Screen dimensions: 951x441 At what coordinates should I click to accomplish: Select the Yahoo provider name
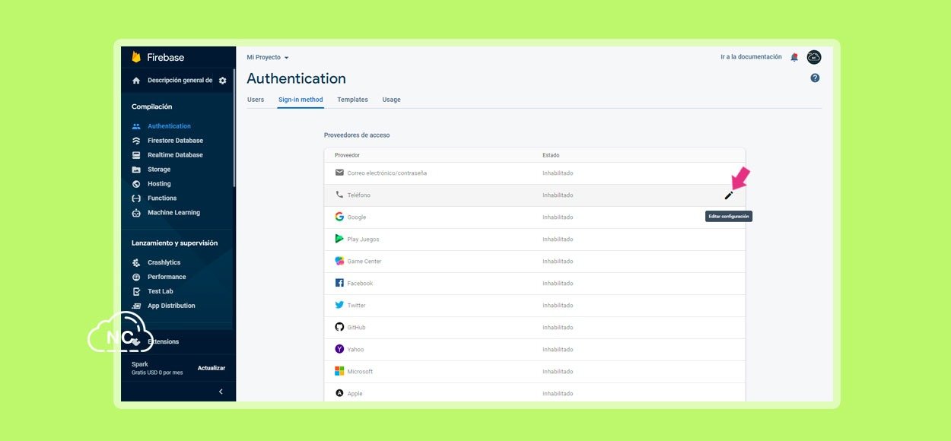[x=355, y=350]
